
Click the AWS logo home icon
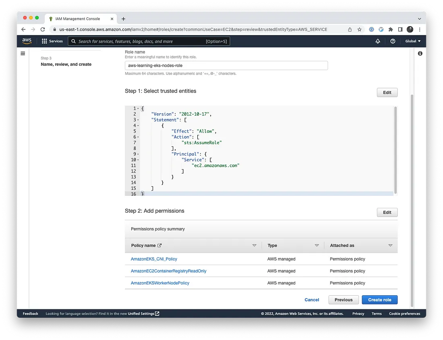[x=27, y=41]
